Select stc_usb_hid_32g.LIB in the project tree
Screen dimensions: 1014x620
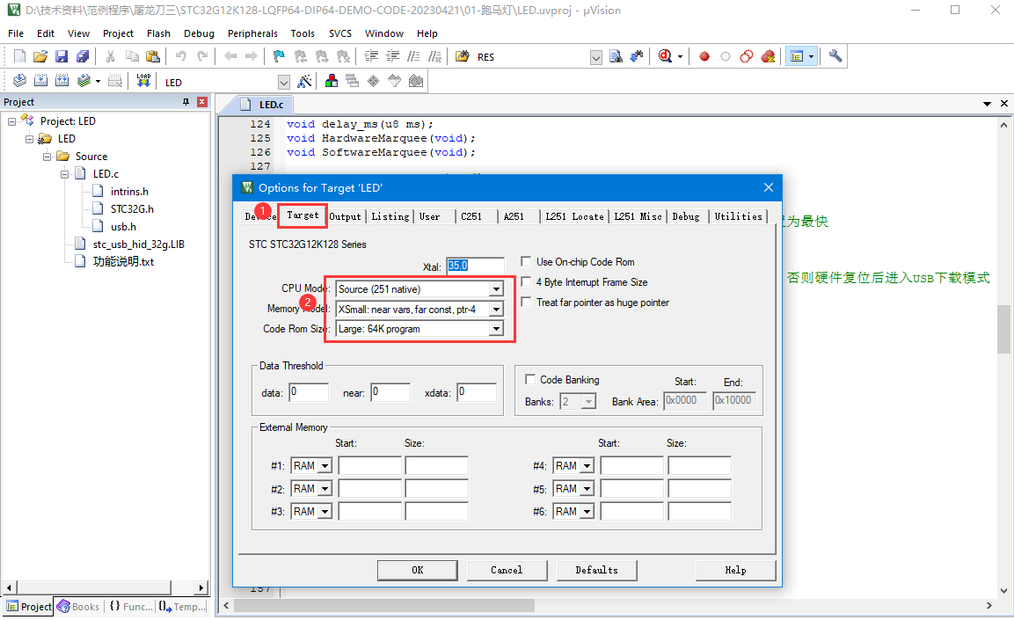[138, 244]
